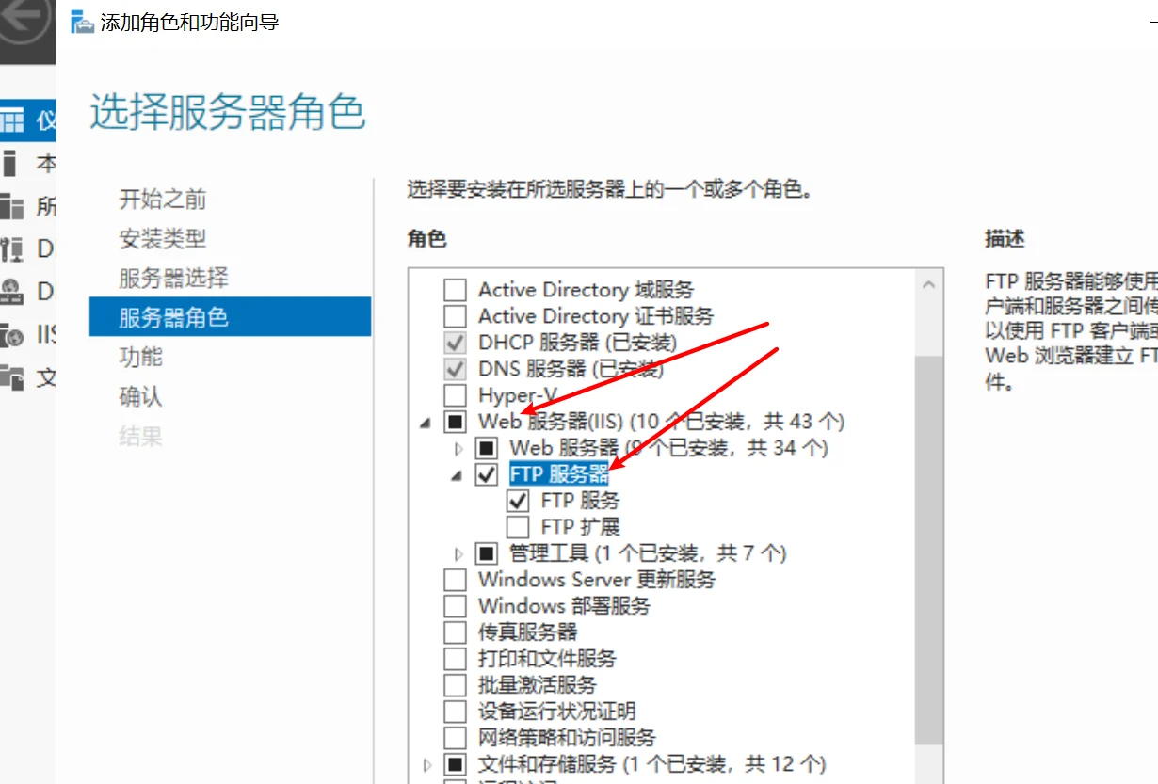Check Windows Server 更新服务 checkbox
1158x784 pixels.
pos(456,579)
